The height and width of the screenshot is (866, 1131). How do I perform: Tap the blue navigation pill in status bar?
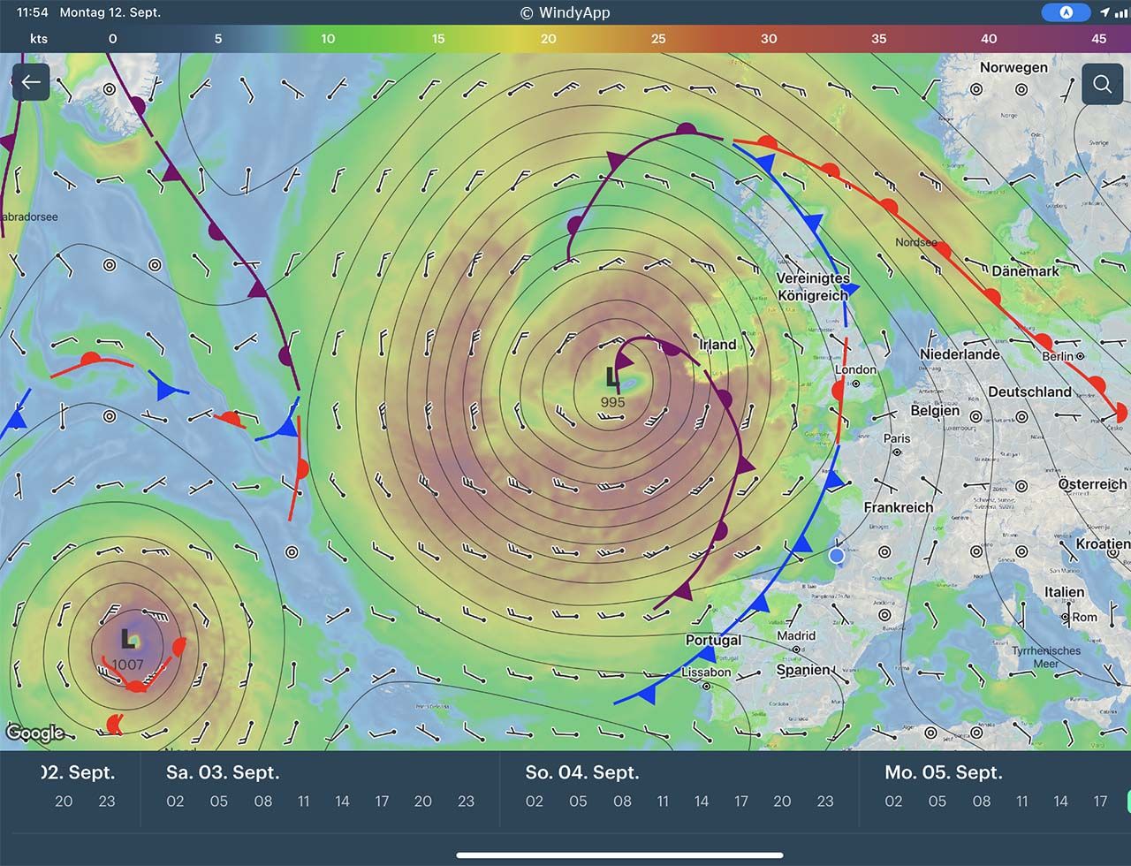1065,12
